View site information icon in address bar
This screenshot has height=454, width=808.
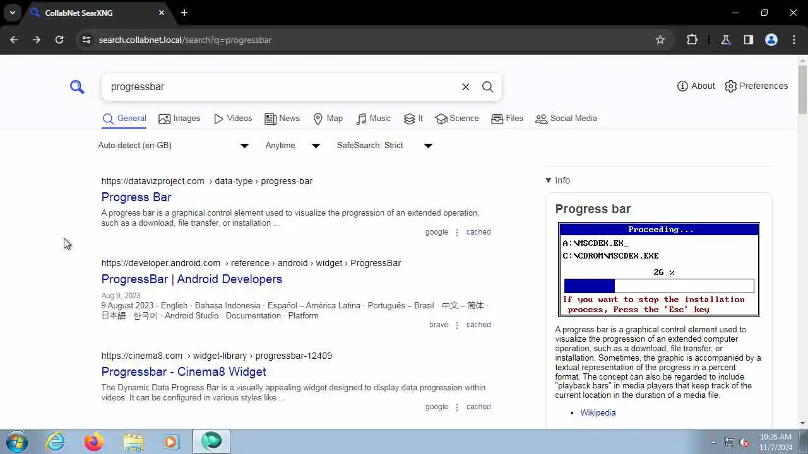pos(86,40)
